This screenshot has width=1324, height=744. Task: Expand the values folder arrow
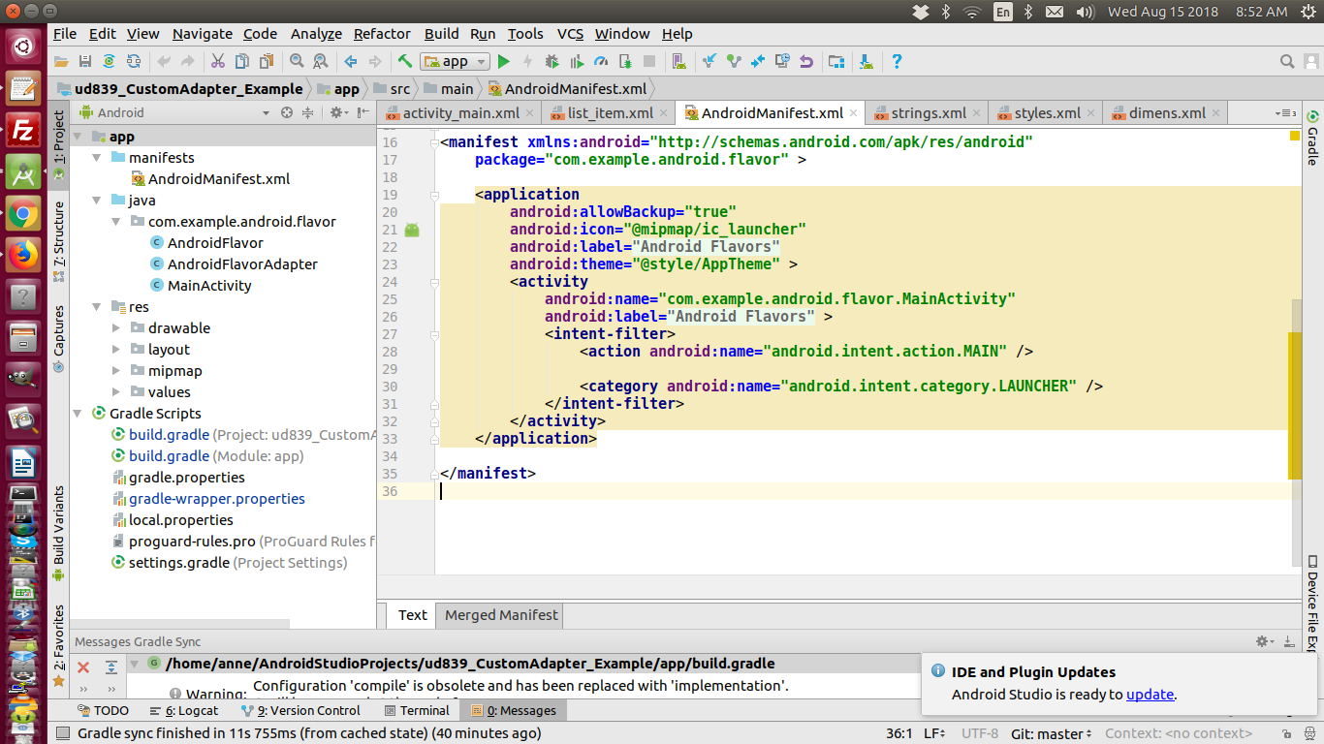116,392
